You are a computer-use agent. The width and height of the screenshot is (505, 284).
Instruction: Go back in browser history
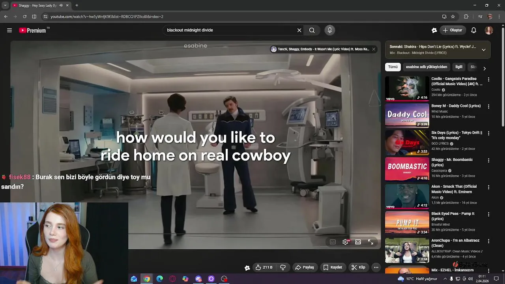tap(6, 17)
